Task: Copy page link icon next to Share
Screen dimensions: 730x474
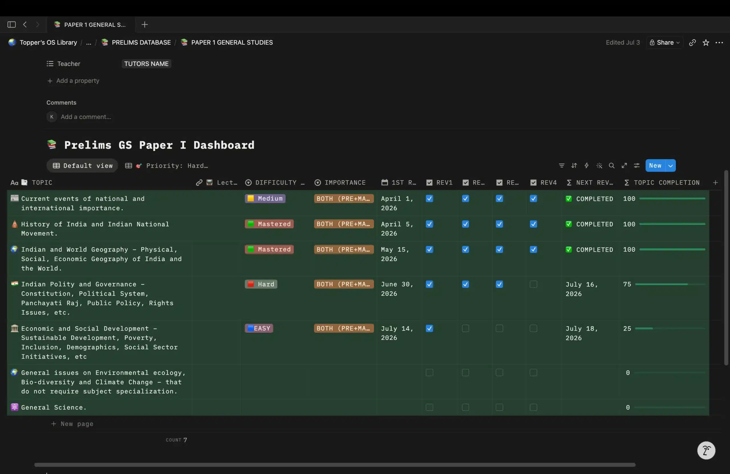Action: point(692,43)
